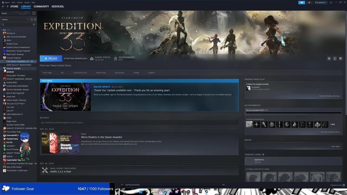
Task: Click the achievements progress bar
Action: pos(293,113)
